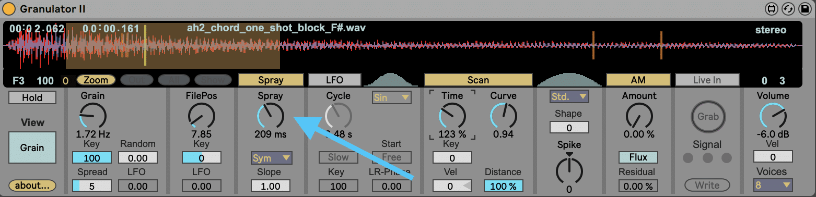Click the Grain view button
816x197 pixels.
click(x=32, y=147)
